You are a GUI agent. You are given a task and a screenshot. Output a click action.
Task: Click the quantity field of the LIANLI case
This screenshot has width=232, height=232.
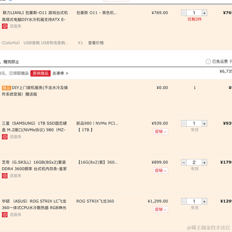[194, 13]
